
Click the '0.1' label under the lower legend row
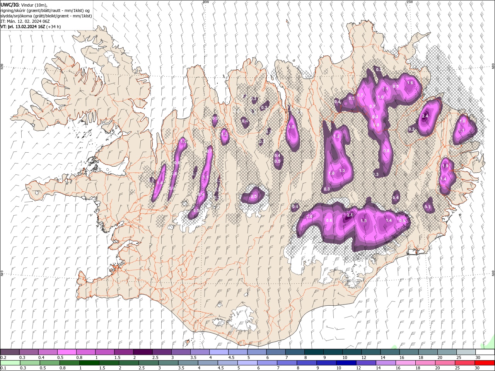pos(3,368)
